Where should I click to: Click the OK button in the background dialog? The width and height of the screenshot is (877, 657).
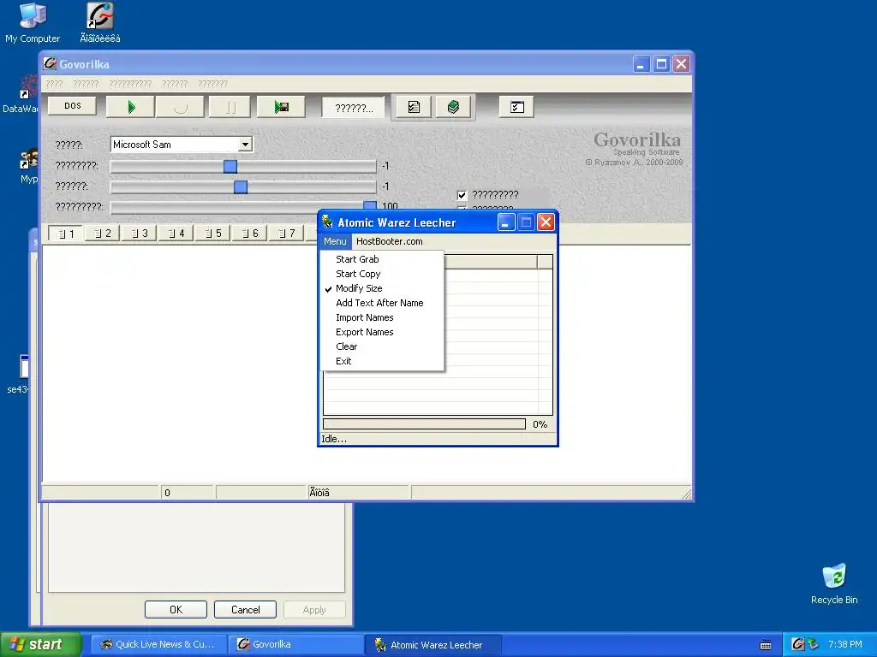click(176, 609)
